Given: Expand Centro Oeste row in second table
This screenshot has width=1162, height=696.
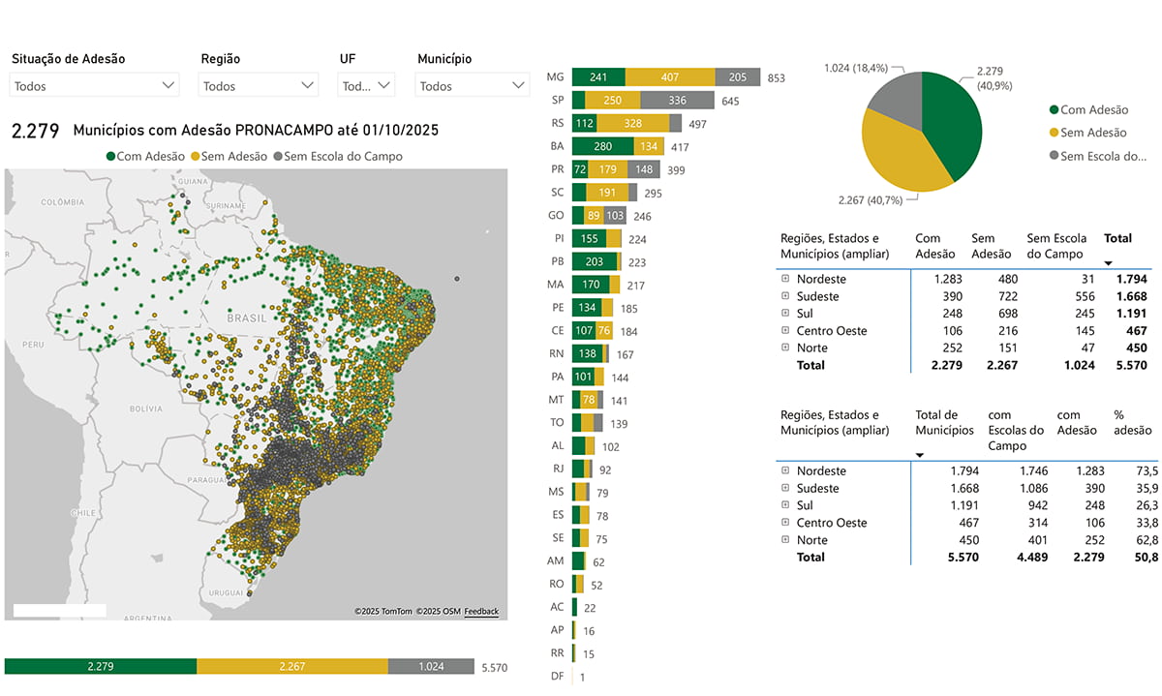Looking at the screenshot, I should (x=786, y=523).
